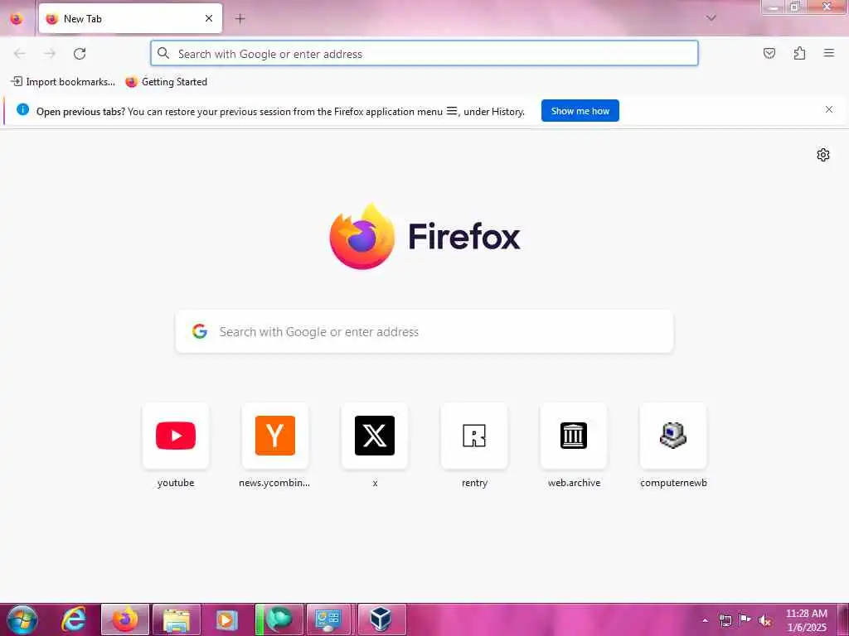Open the control panel monitor taskbar icon
The image size is (849, 636).
tap(328, 619)
